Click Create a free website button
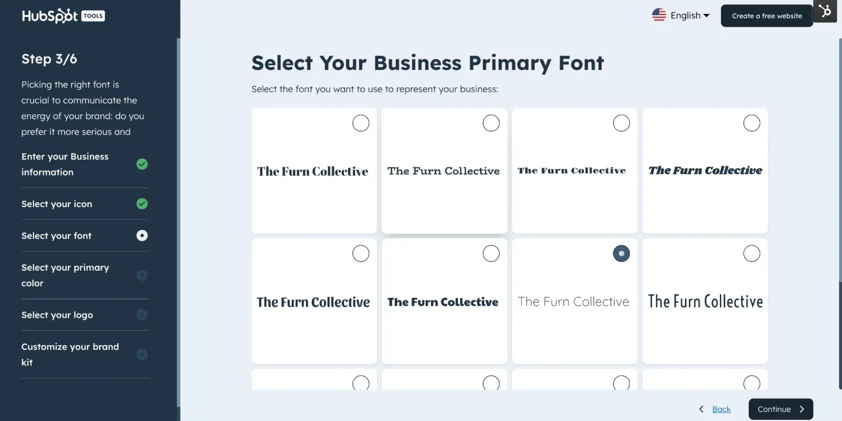842x421 pixels. (x=767, y=16)
